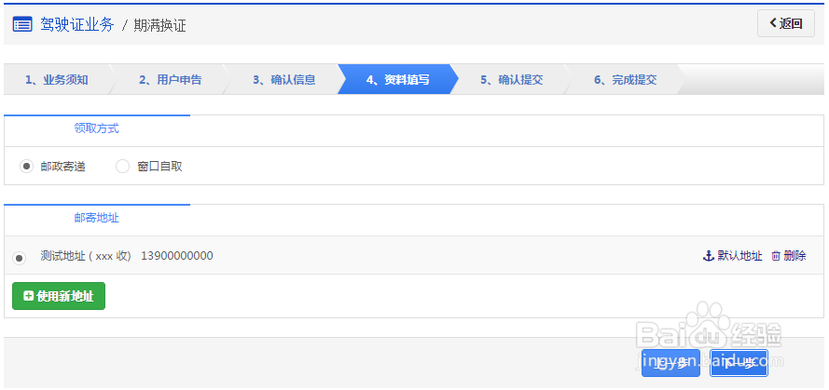829x390 pixels.
Task: Select step 5、确认提交
Action: coord(511,80)
